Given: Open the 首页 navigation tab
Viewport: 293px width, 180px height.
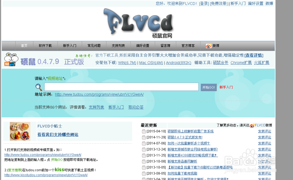Looking at the screenshot, I should point(24,46).
